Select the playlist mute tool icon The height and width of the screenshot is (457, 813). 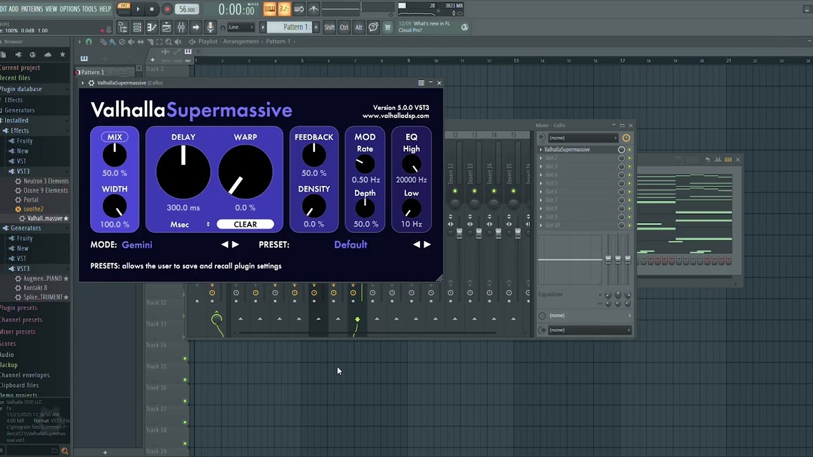(131, 42)
